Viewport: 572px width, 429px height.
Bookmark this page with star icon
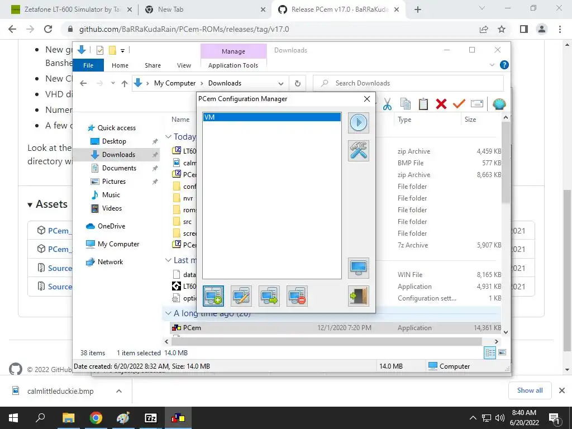click(x=502, y=29)
